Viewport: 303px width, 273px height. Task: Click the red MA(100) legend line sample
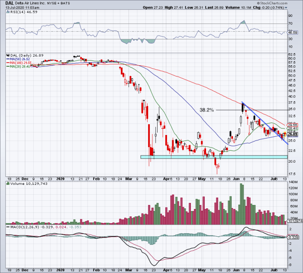click(x=8, y=63)
